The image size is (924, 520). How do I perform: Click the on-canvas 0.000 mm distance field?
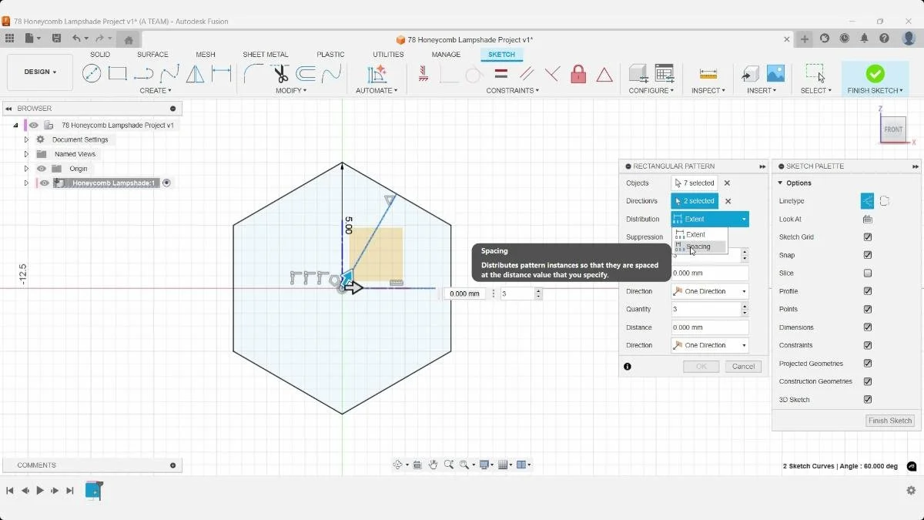(464, 294)
